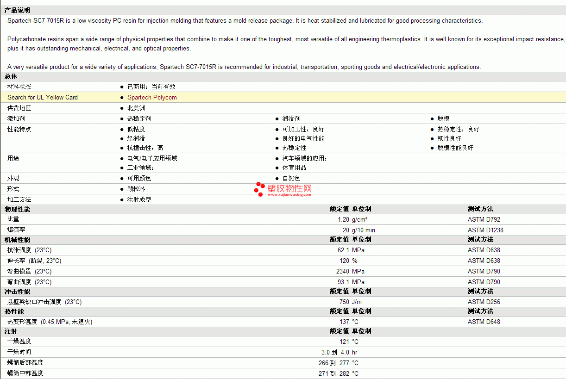Select the additive 热稳定剂
The width and height of the screenshot is (566, 379).
pyautogui.click(x=139, y=118)
